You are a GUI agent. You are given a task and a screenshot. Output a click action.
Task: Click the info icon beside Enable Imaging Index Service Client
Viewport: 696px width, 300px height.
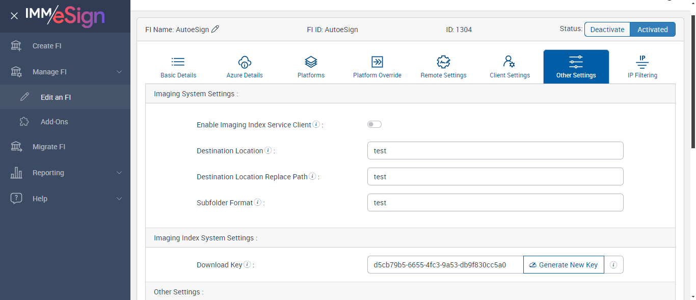(316, 124)
